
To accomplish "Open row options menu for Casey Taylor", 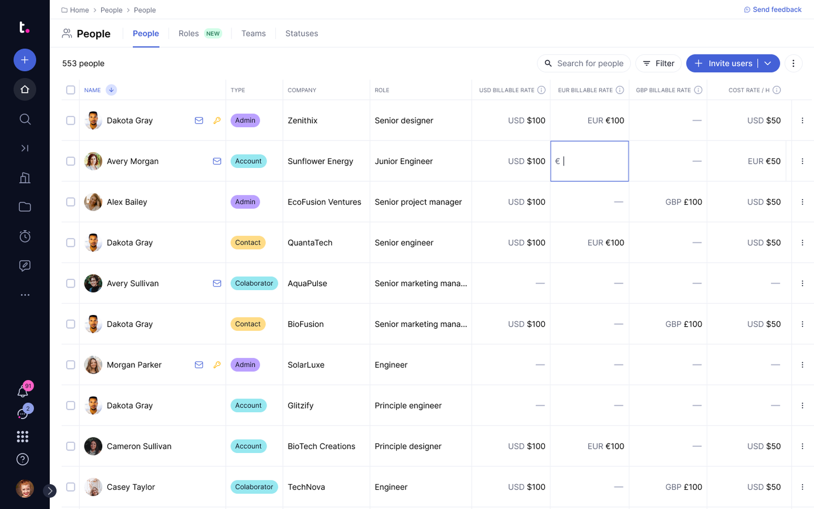I will [802, 487].
